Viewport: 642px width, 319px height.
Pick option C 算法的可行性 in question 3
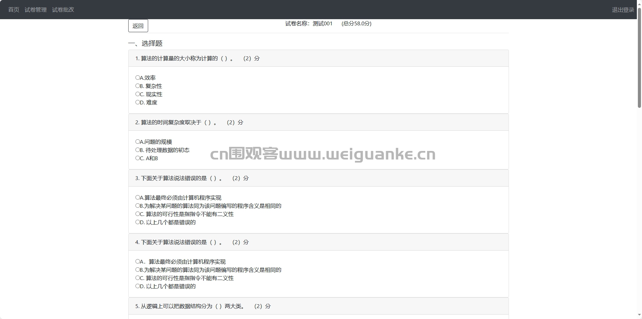(138, 214)
